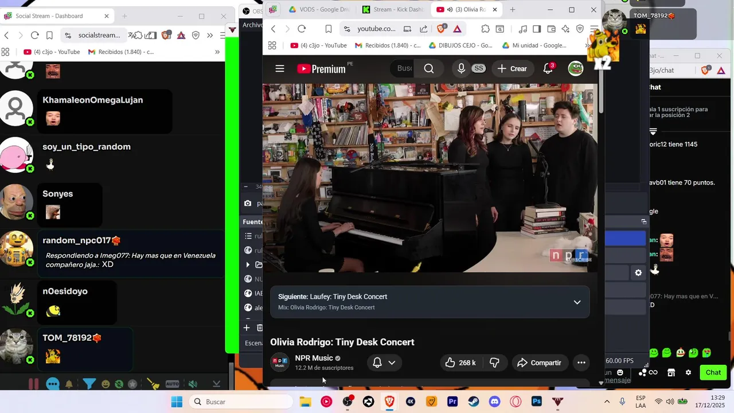
Task: Click the smiley face icon in Social Stream toolbar
Action: 106,384
